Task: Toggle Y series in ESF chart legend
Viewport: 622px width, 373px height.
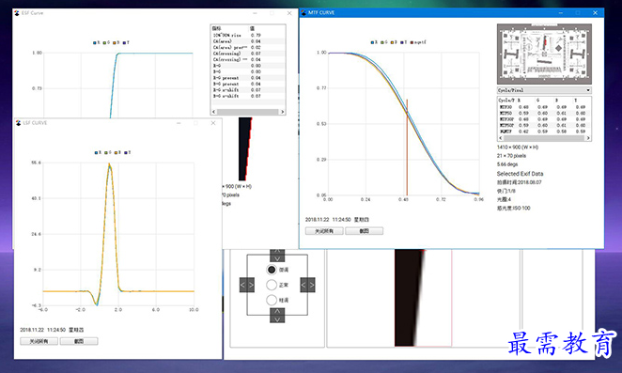Action: (x=126, y=42)
